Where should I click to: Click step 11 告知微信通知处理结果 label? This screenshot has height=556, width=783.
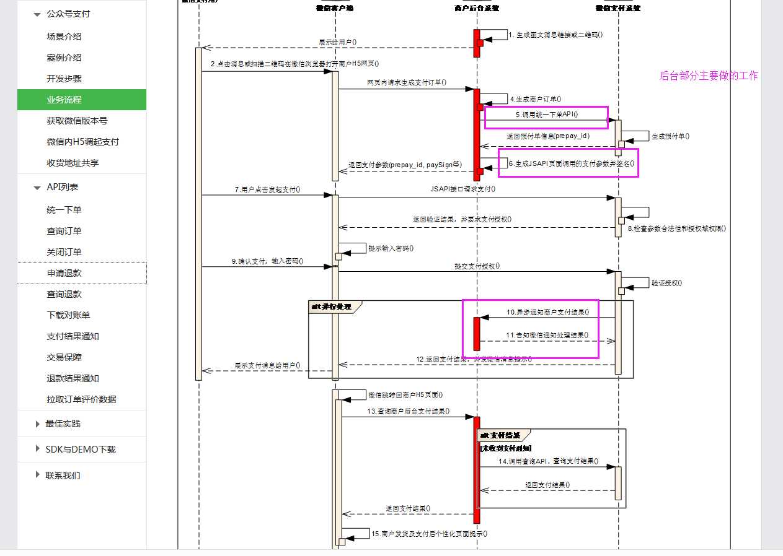[x=547, y=335]
